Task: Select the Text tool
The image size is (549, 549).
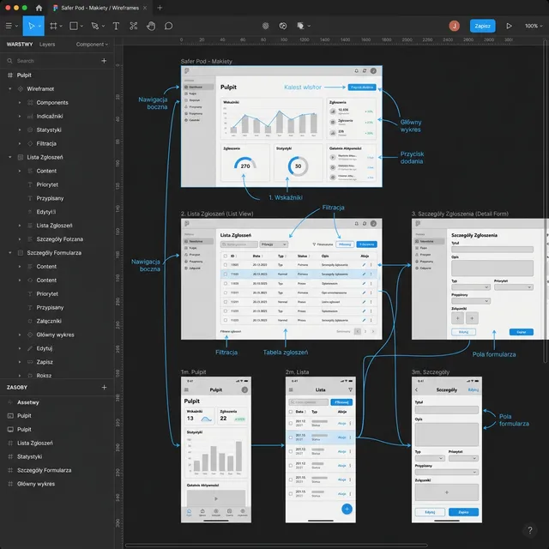Action: coord(116,26)
